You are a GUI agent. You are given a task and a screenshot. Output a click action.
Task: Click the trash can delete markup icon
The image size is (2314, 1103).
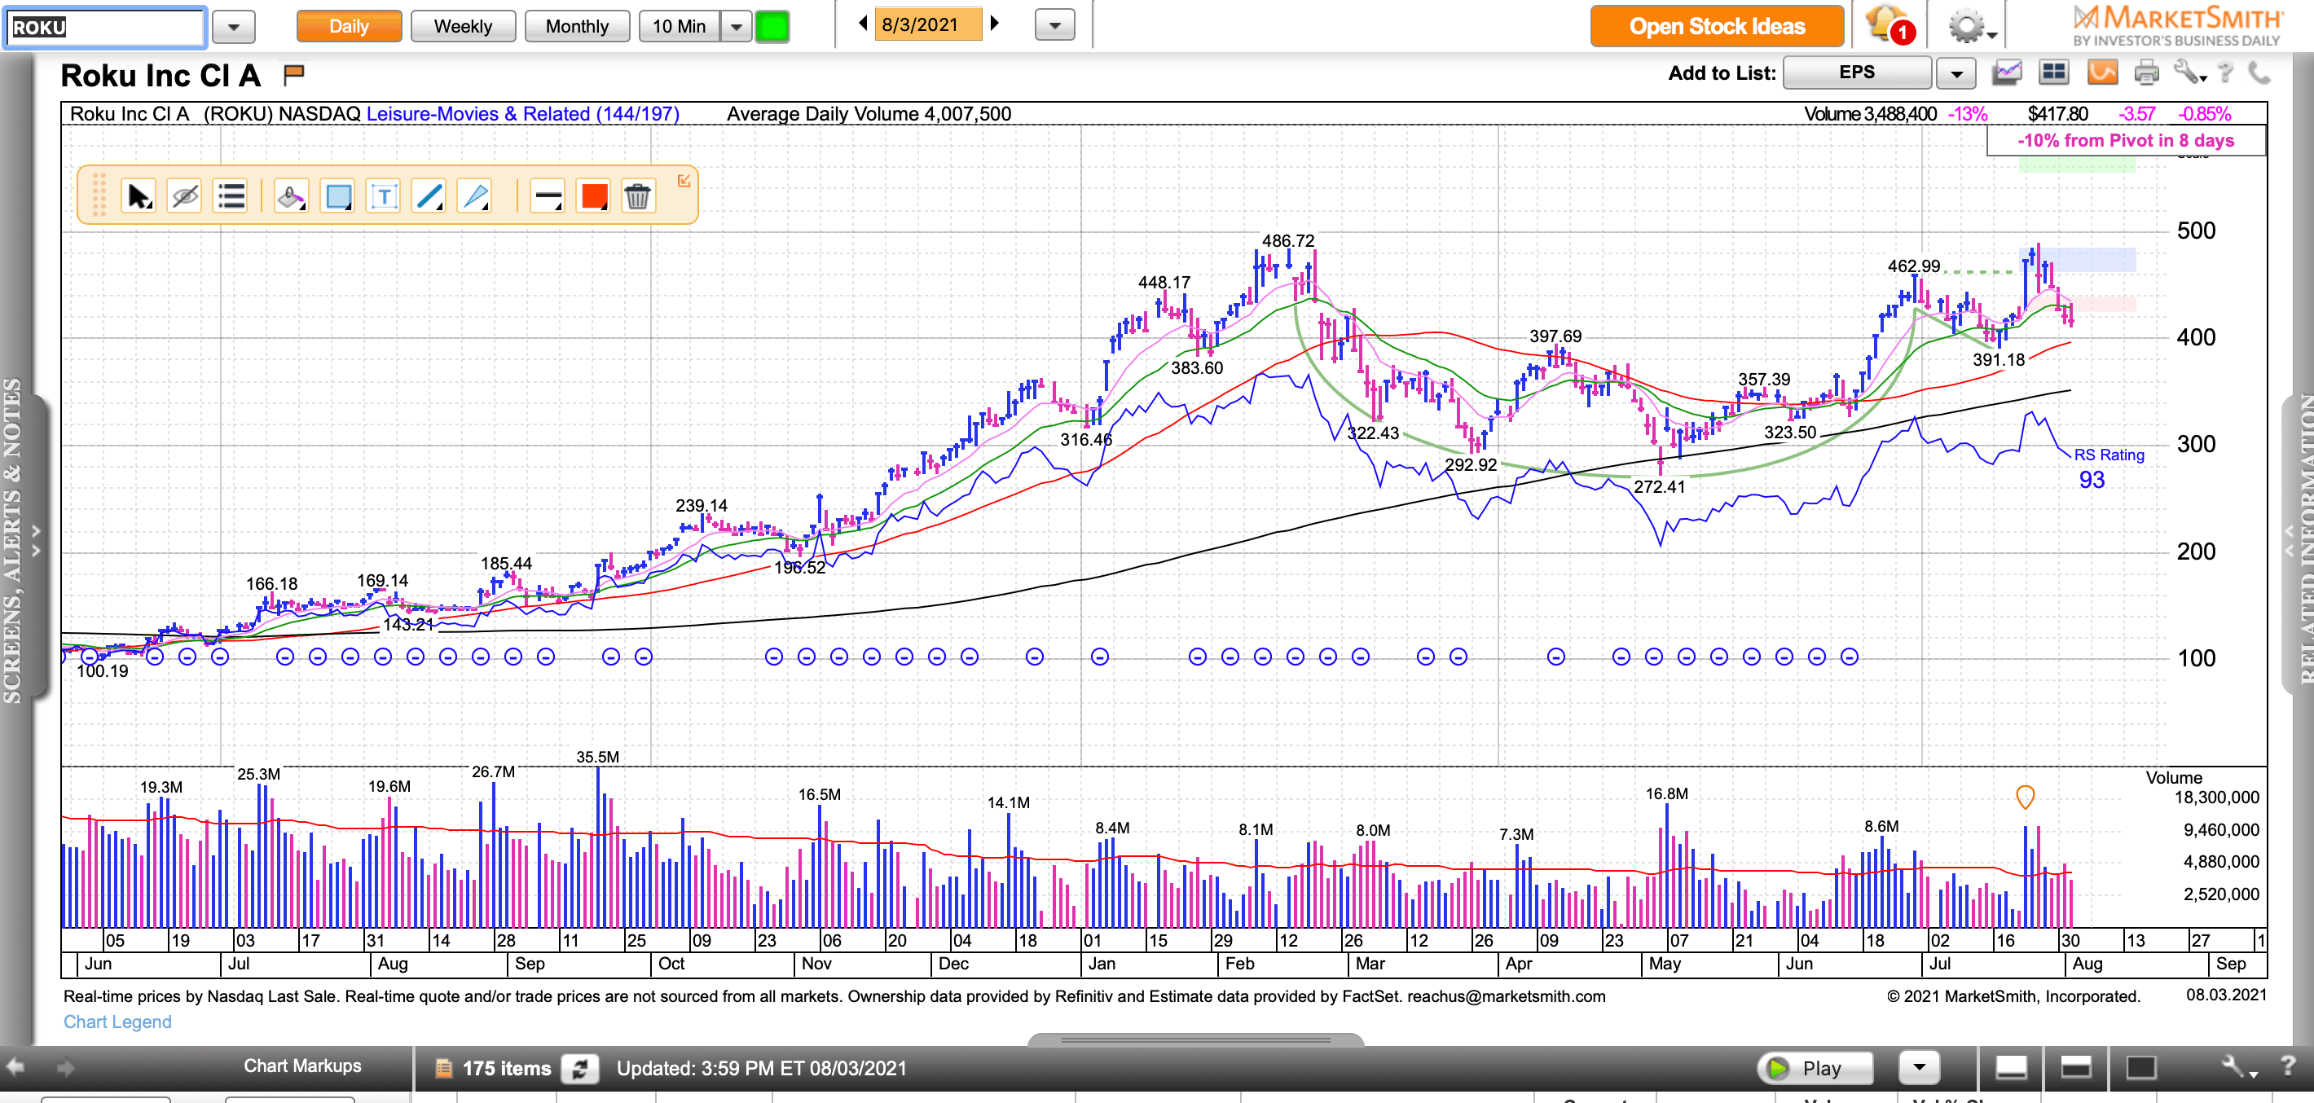pyautogui.click(x=637, y=196)
